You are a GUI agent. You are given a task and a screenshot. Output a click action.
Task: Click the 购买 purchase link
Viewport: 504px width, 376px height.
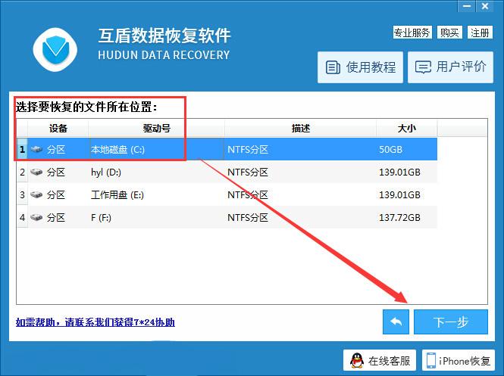click(x=449, y=33)
